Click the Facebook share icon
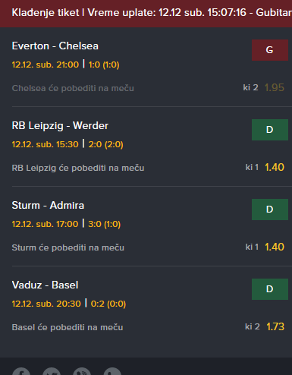This screenshot has width=292, height=375. click(21, 372)
